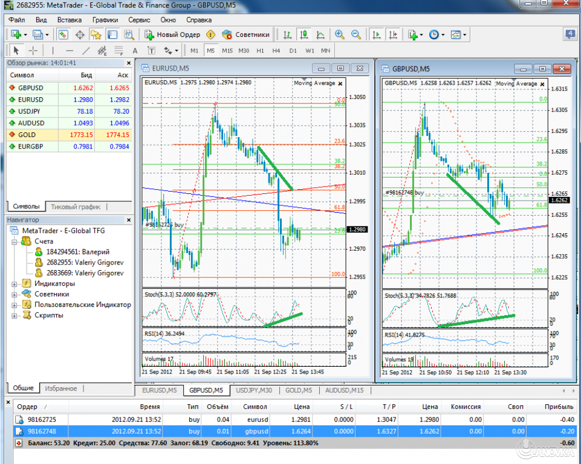The width and height of the screenshot is (581, 464).
Task: Enable the M15 timeframe
Action: click(x=227, y=51)
